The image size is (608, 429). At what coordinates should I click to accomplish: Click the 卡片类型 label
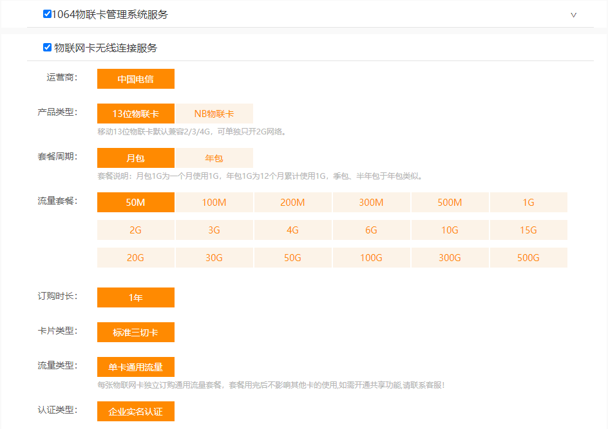click(57, 331)
